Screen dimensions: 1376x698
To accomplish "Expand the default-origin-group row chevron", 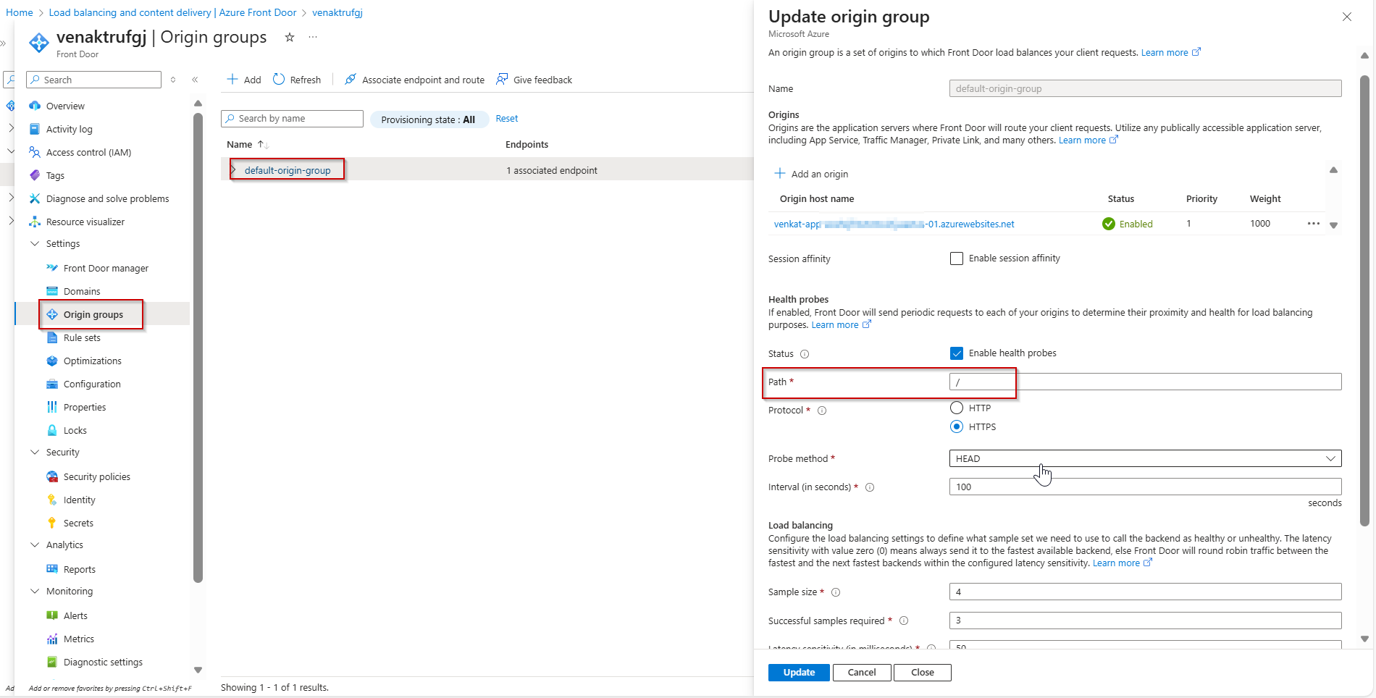I will (233, 170).
